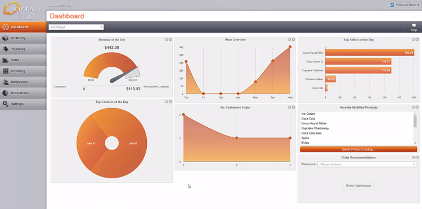422x209 pixels.
Task: Navigate to Sales in the sidebar
Action: point(23,60)
